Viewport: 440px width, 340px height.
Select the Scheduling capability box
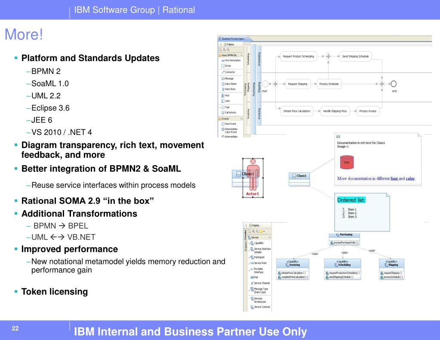[x=342, y=270]
